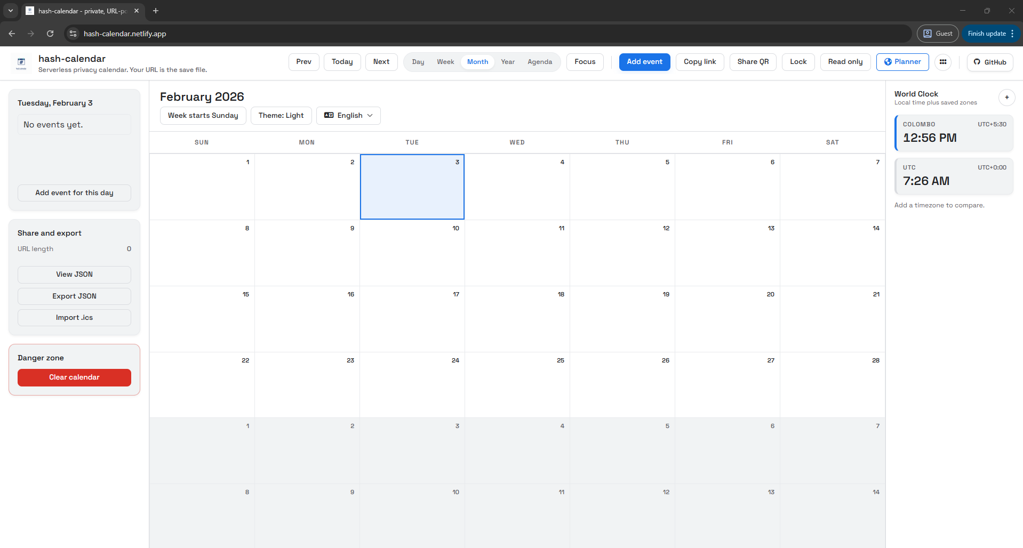Open the GitHub repository

[989, 62]
